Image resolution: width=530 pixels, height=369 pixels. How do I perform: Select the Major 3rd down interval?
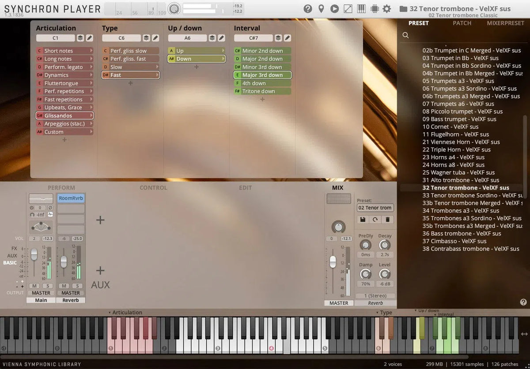tap(263, 75)
